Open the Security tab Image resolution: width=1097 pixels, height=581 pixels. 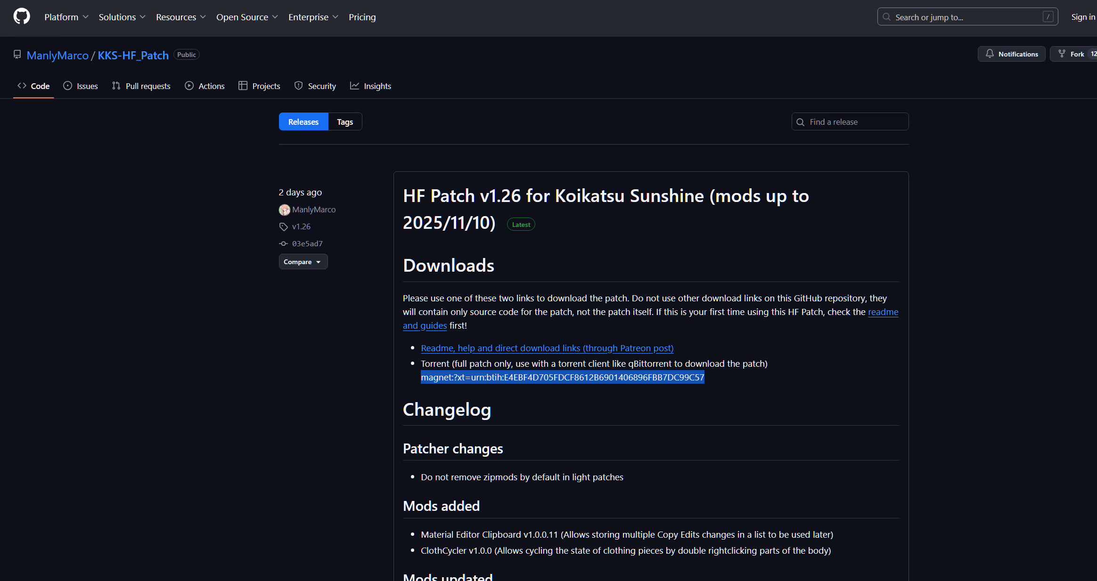[x=315, y=86]
